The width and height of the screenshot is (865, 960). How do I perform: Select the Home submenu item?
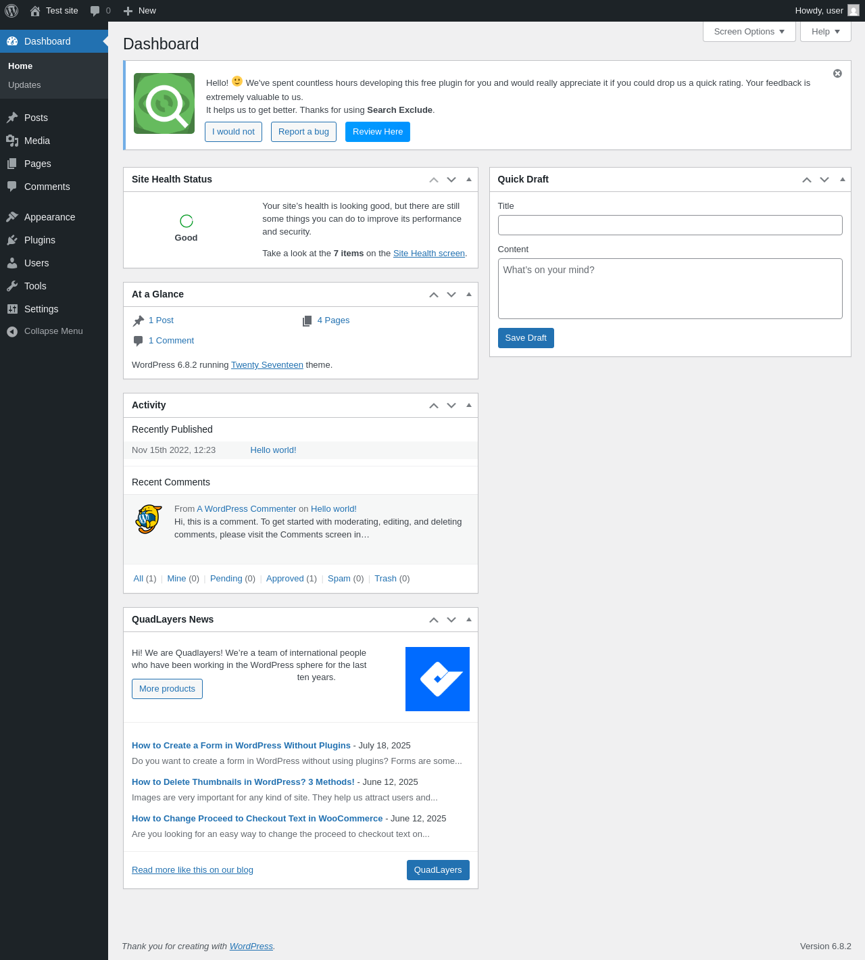54,66
